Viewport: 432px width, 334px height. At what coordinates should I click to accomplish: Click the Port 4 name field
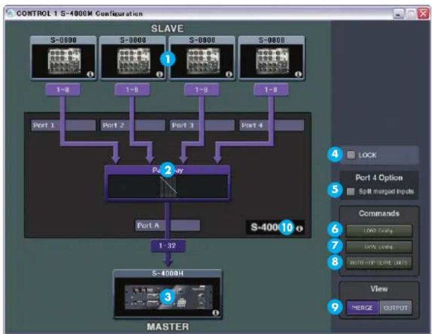[x=272, y=126]
